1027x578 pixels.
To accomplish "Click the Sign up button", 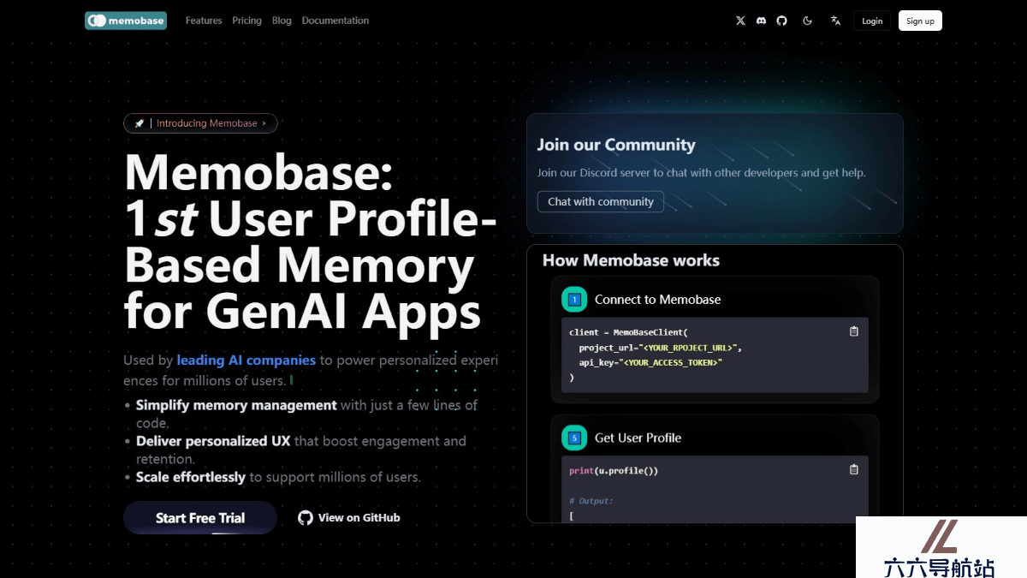I will pyautogui.click(x=920, y=21).
